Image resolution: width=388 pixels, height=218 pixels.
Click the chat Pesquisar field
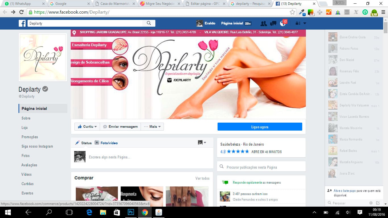click(x=347, y=203)
